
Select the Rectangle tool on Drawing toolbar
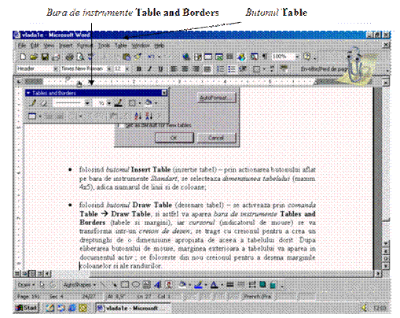pyautogui.click(x=125, y=285)
